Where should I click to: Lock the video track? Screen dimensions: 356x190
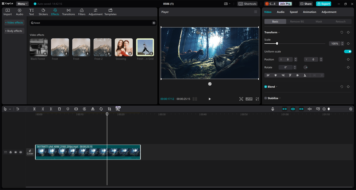11,152
